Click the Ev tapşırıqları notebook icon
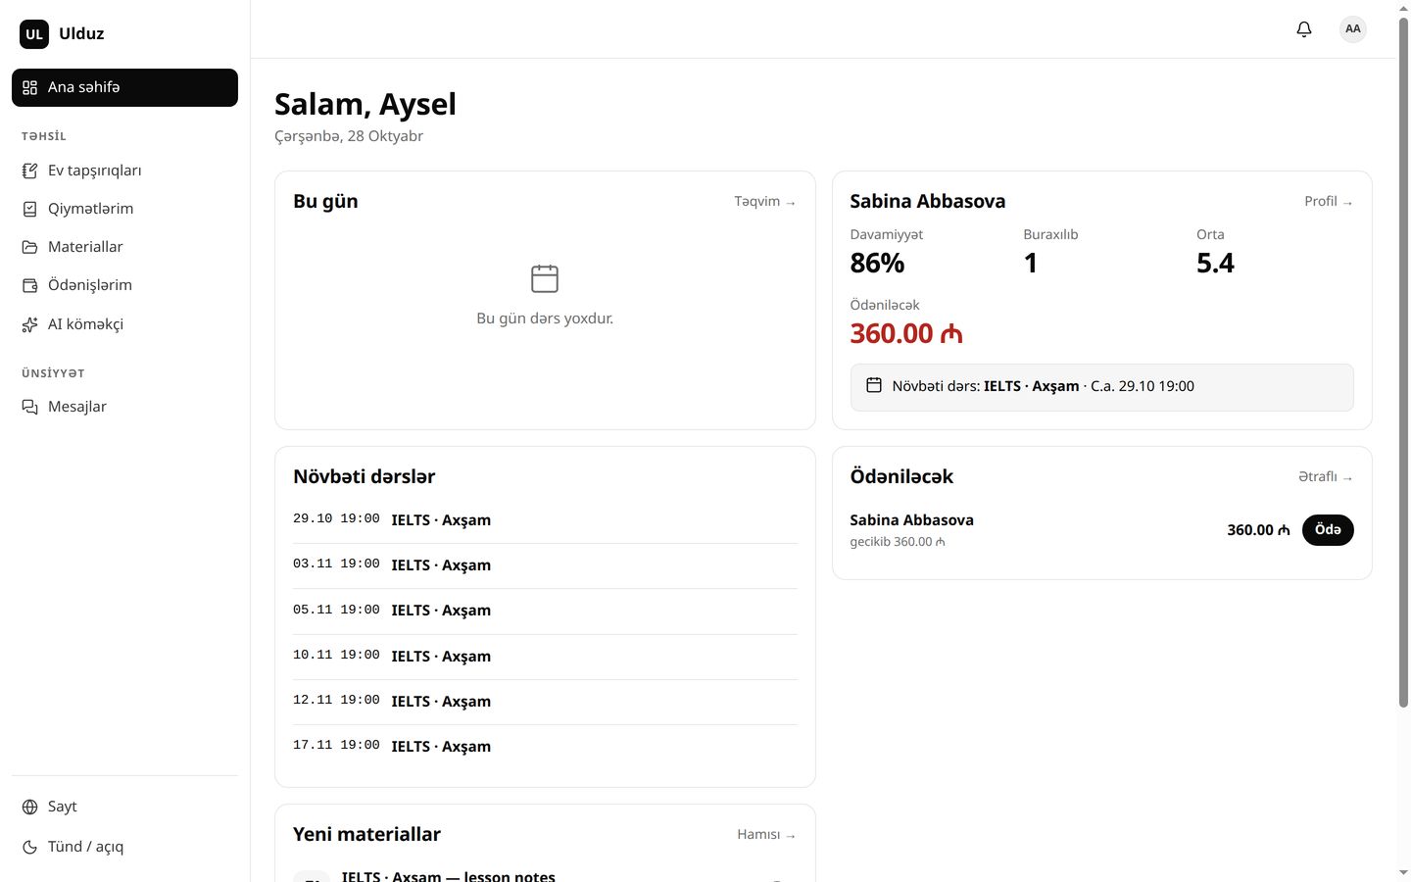Image resolution: width=1411 pixels, height=882 pixels. pyautogui.click(x=30, y=171)
